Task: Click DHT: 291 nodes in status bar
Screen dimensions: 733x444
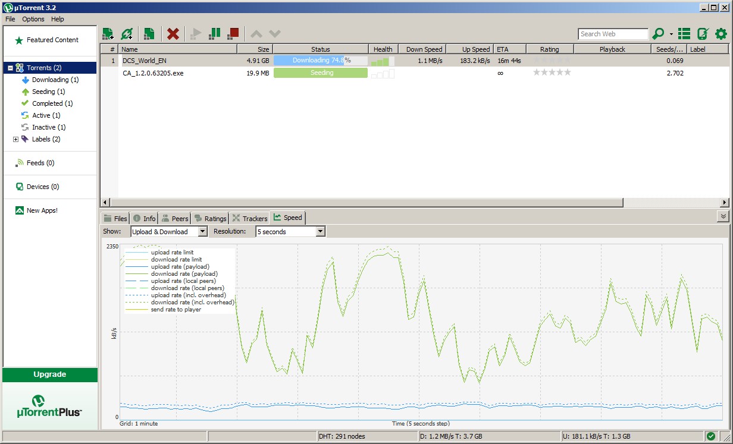Action: pos(342,436)
